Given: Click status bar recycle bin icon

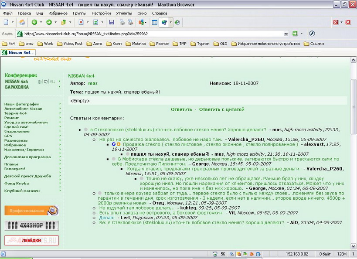Looking at the screenshot, I should click(215, 254).
